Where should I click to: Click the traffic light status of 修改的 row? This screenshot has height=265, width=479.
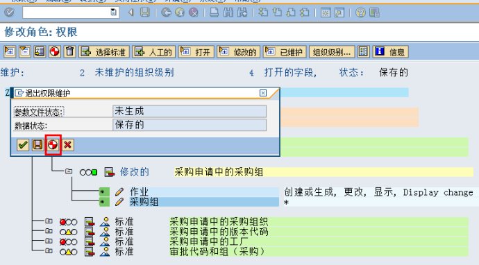[x=89, y=173]
